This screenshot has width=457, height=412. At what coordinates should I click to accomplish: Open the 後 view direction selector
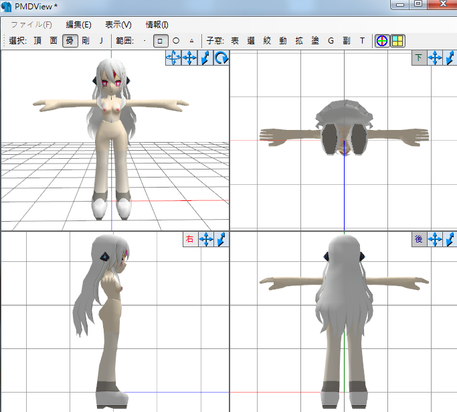click(419, 239)
